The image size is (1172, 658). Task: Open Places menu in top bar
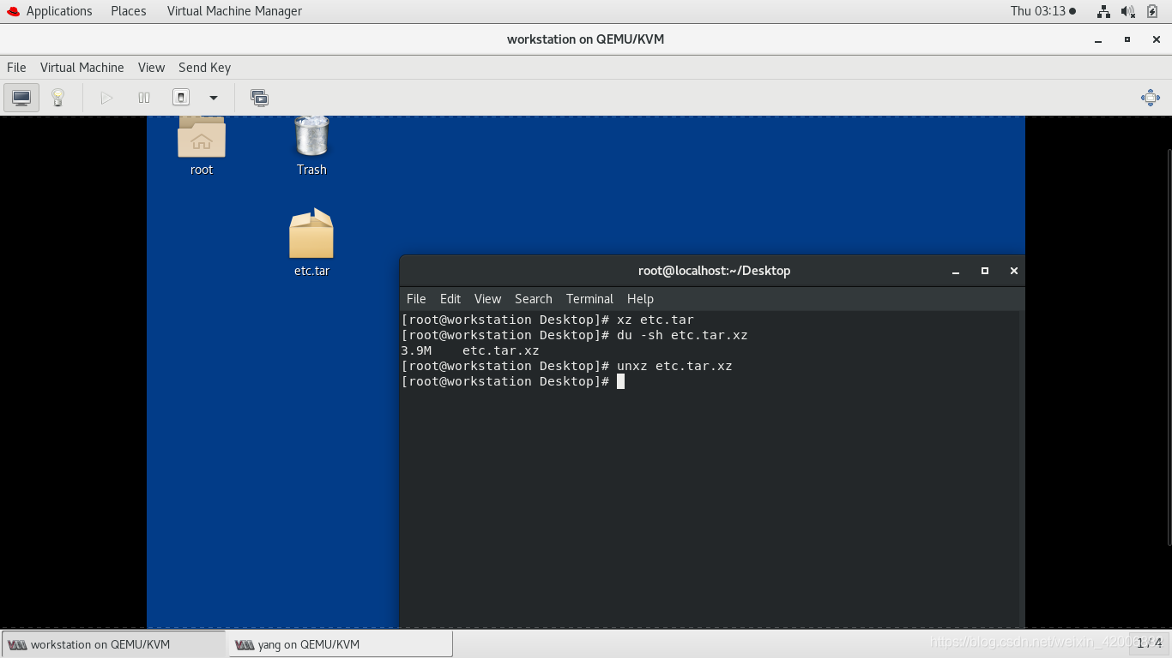coord(129,11)
